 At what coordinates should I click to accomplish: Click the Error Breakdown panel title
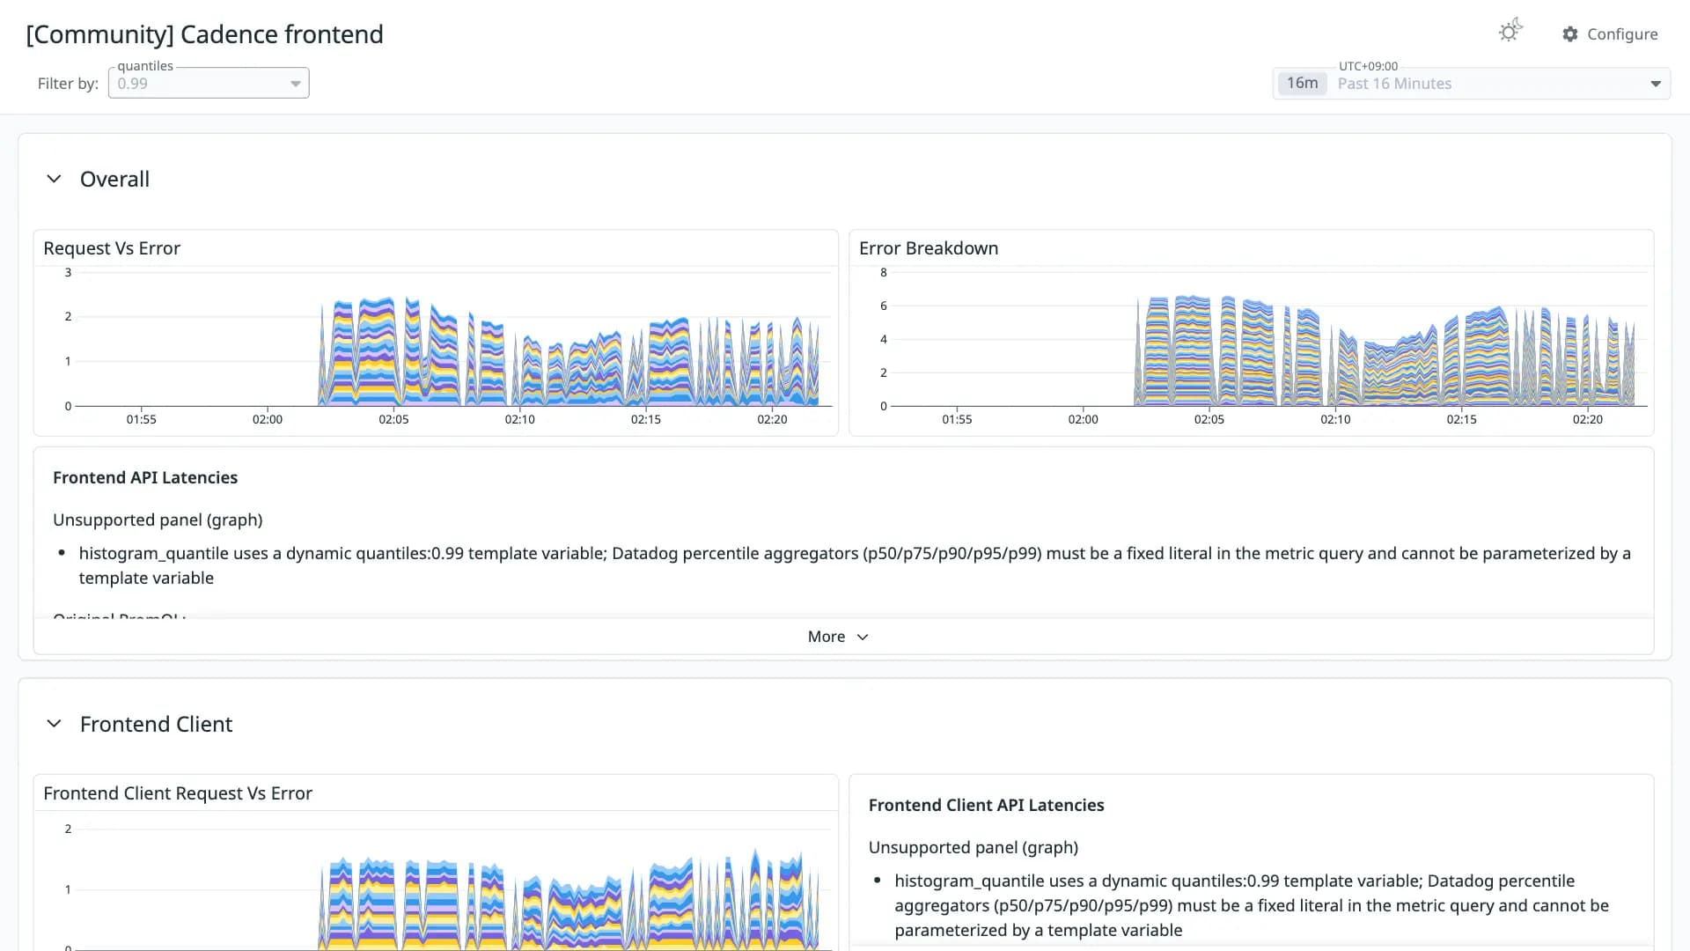coord(929,248)
